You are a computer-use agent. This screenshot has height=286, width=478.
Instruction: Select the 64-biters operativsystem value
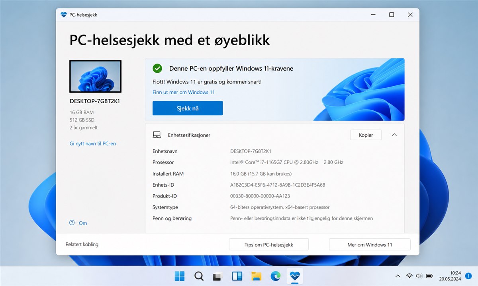(280, 207)
